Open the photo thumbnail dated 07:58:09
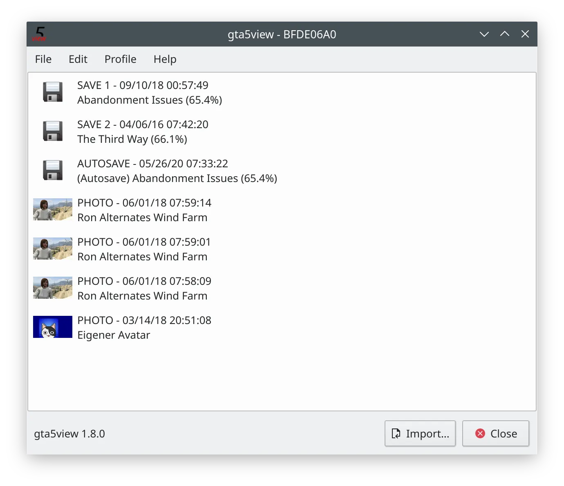The height and width of the screenshot is (486, 564). (x=53, y=288)
